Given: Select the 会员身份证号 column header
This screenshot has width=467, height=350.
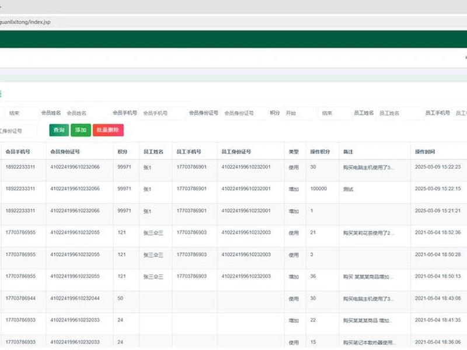Looking at the screenshot, I should [x=65, y=152].
